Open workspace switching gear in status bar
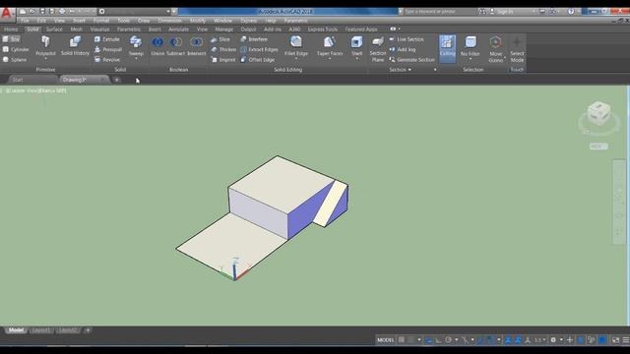Screen dimensions: 630x354 click(553, 340)
